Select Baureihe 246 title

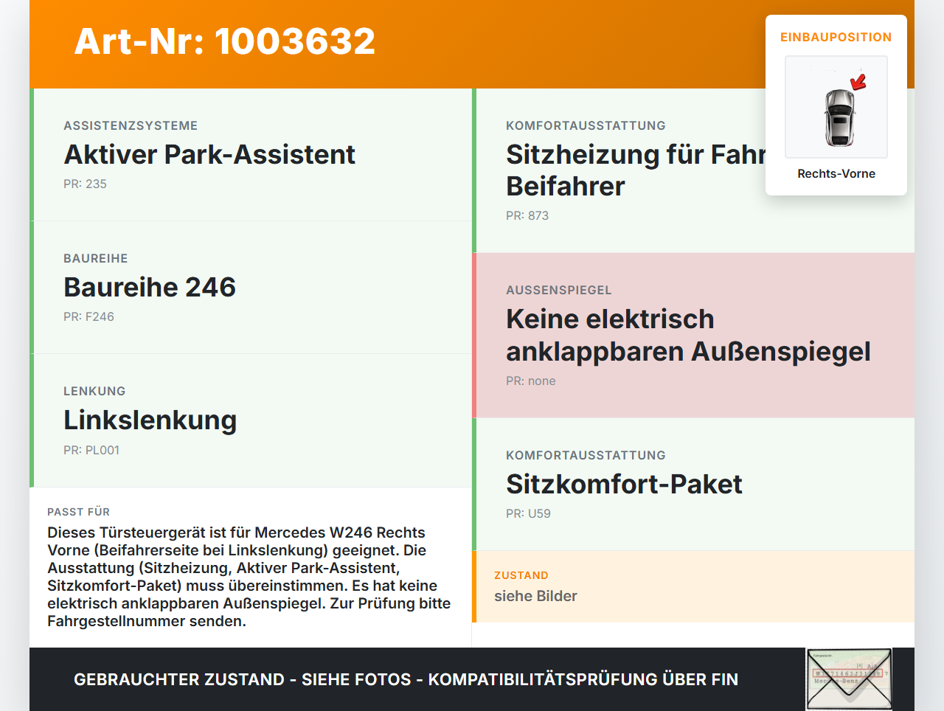pyautogui.click(x=150, y=287)
